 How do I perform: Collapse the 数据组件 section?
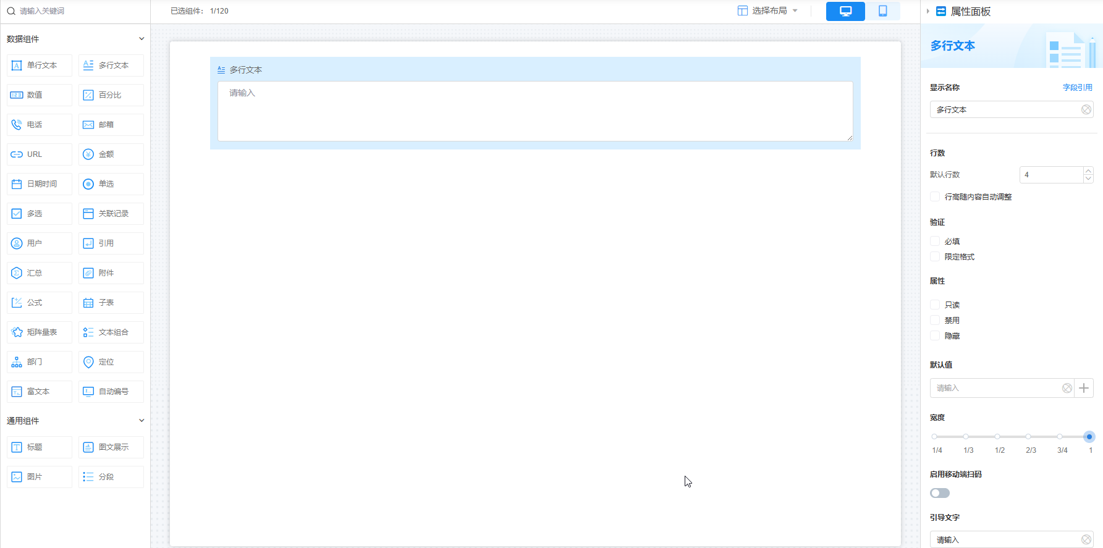(x=142, y=39)
